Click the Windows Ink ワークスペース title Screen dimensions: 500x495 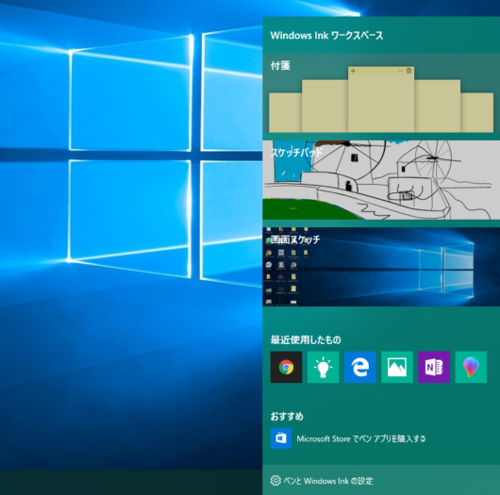pyautogui.click(x=326, y=36)
